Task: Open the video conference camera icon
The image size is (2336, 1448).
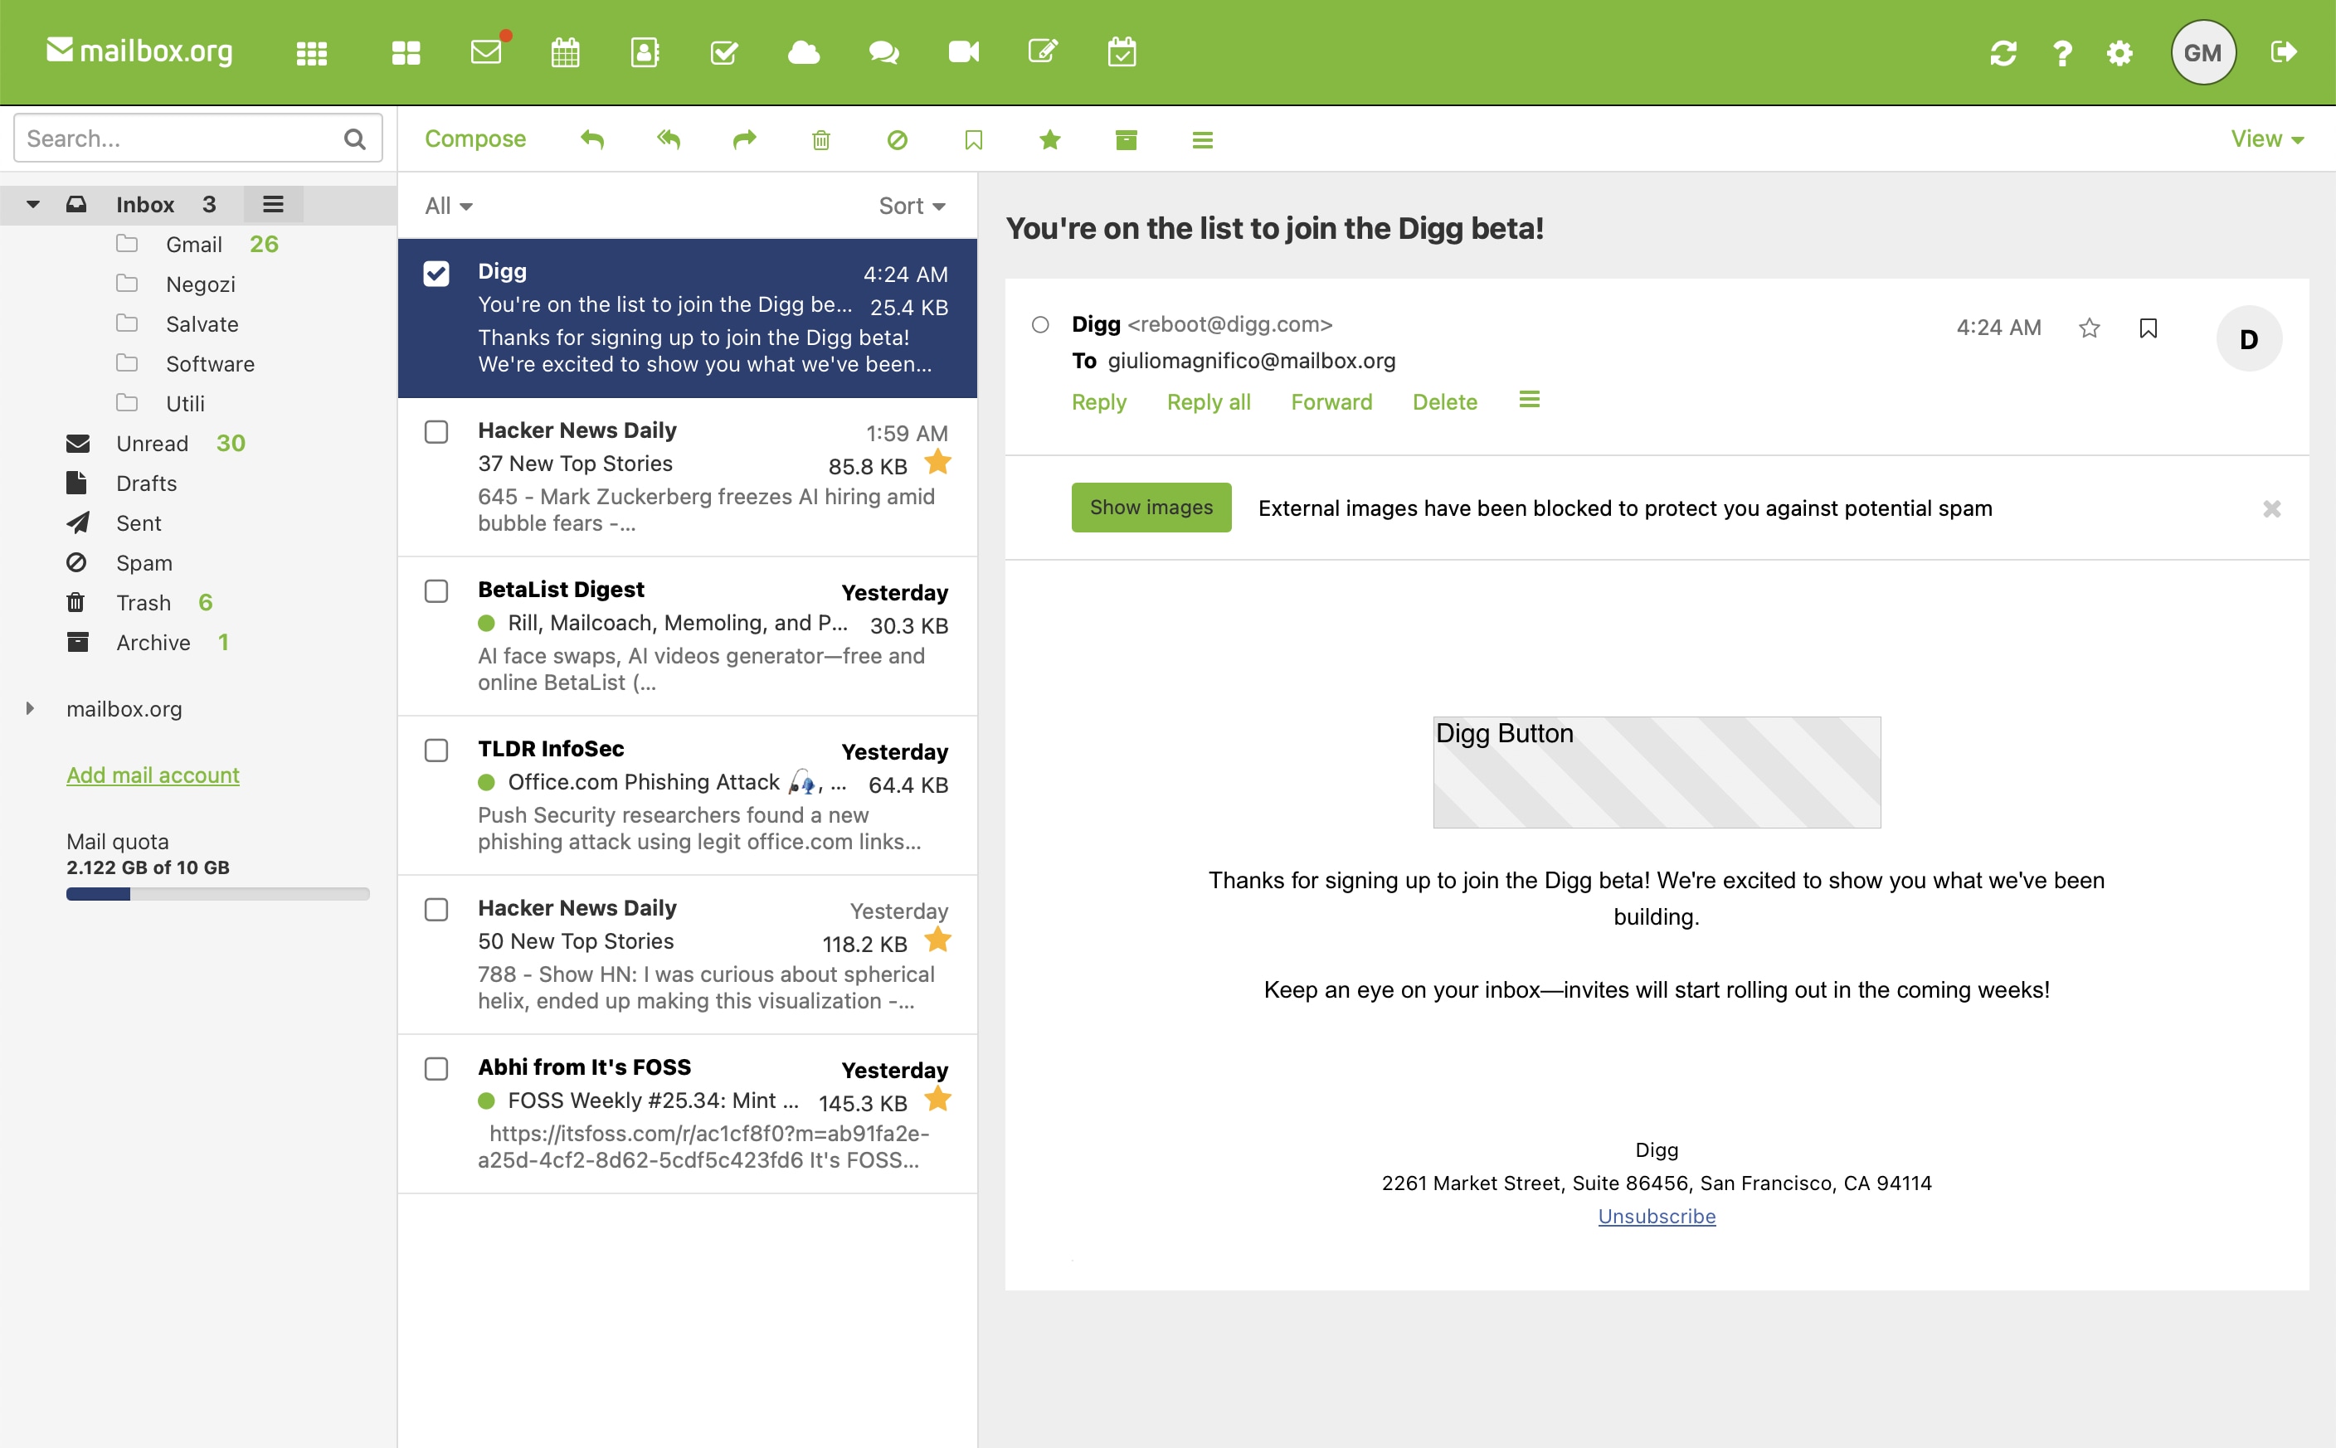Action: (963, 51)
